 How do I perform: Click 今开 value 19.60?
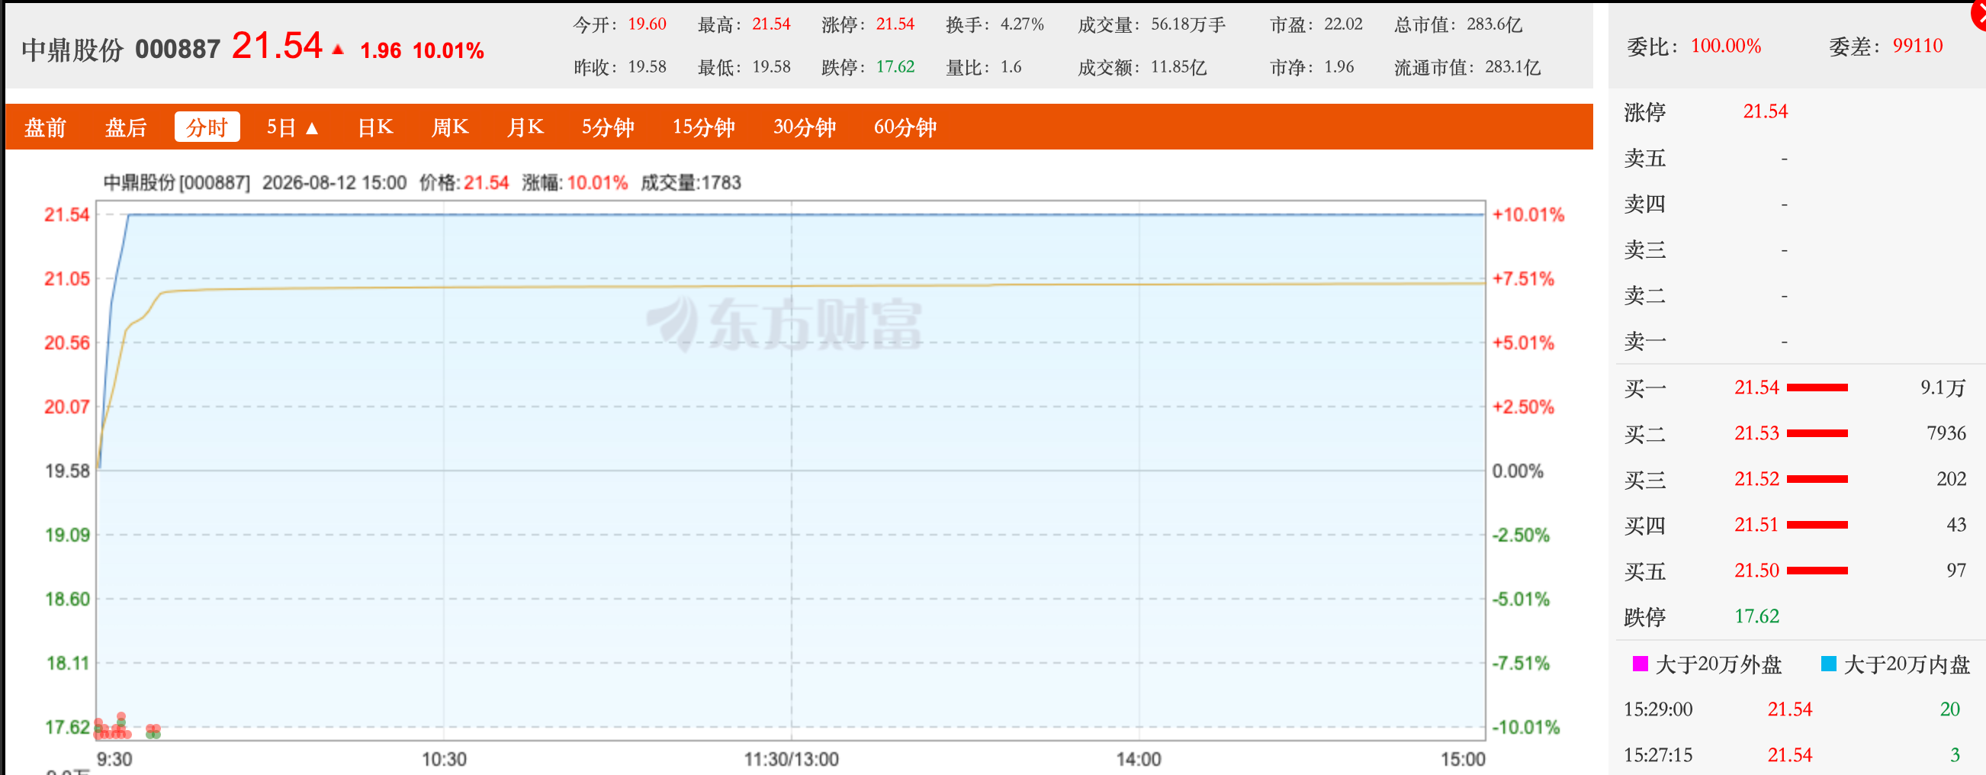click(647, 24)
